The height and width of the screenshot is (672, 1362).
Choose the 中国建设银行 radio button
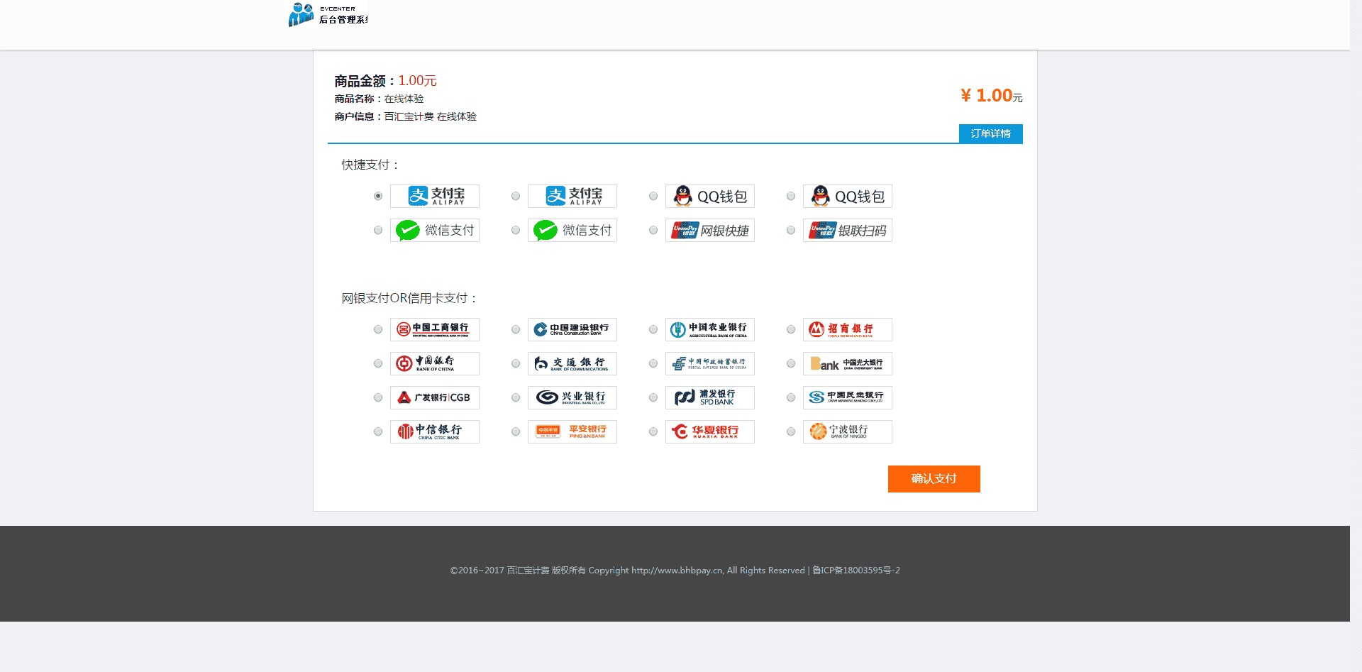pos(516,329)
